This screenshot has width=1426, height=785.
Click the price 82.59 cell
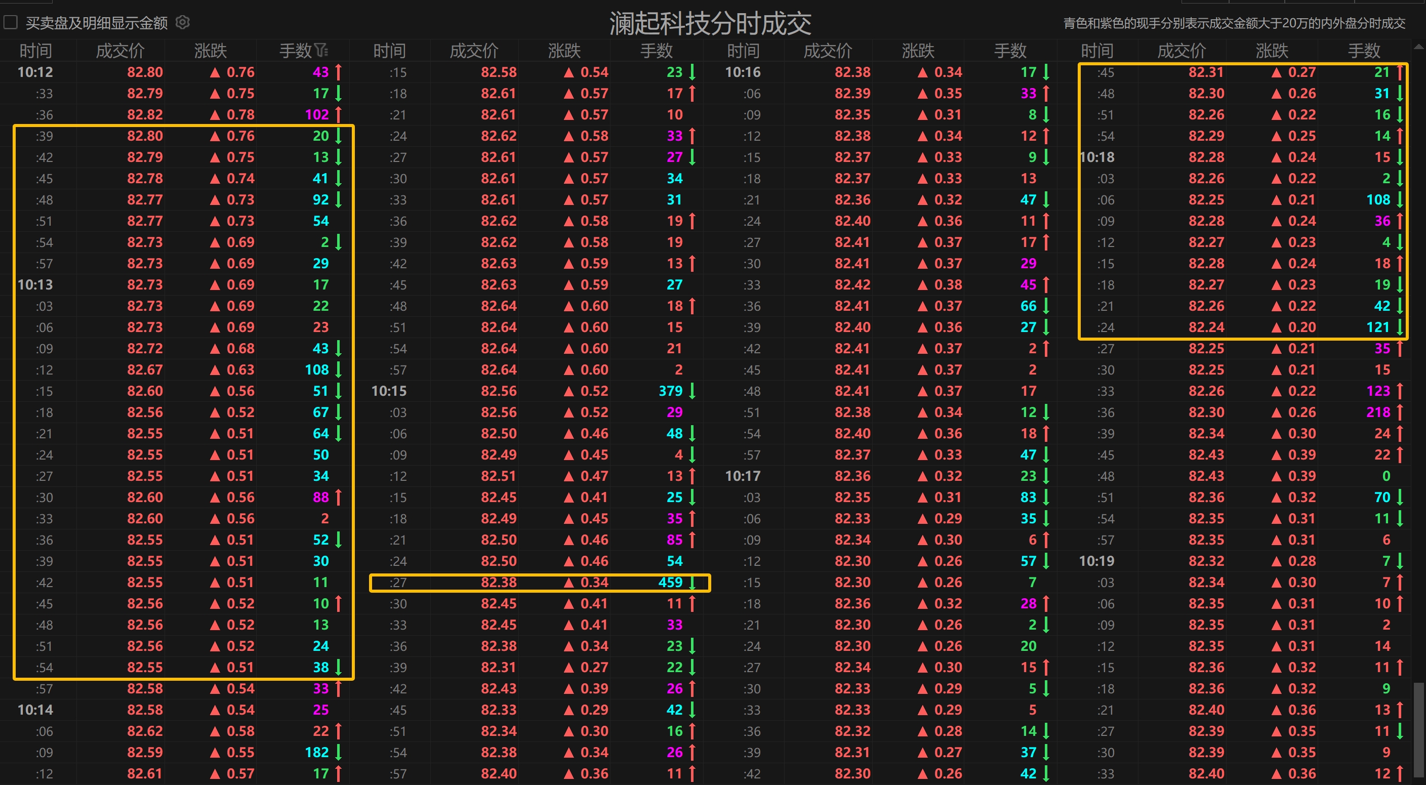coord(145,752)
